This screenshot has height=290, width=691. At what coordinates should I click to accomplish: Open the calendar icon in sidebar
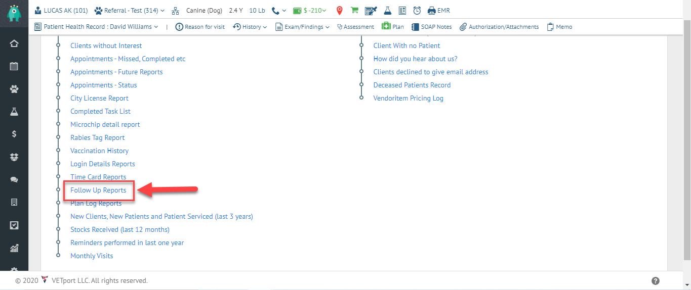(14, 66)
